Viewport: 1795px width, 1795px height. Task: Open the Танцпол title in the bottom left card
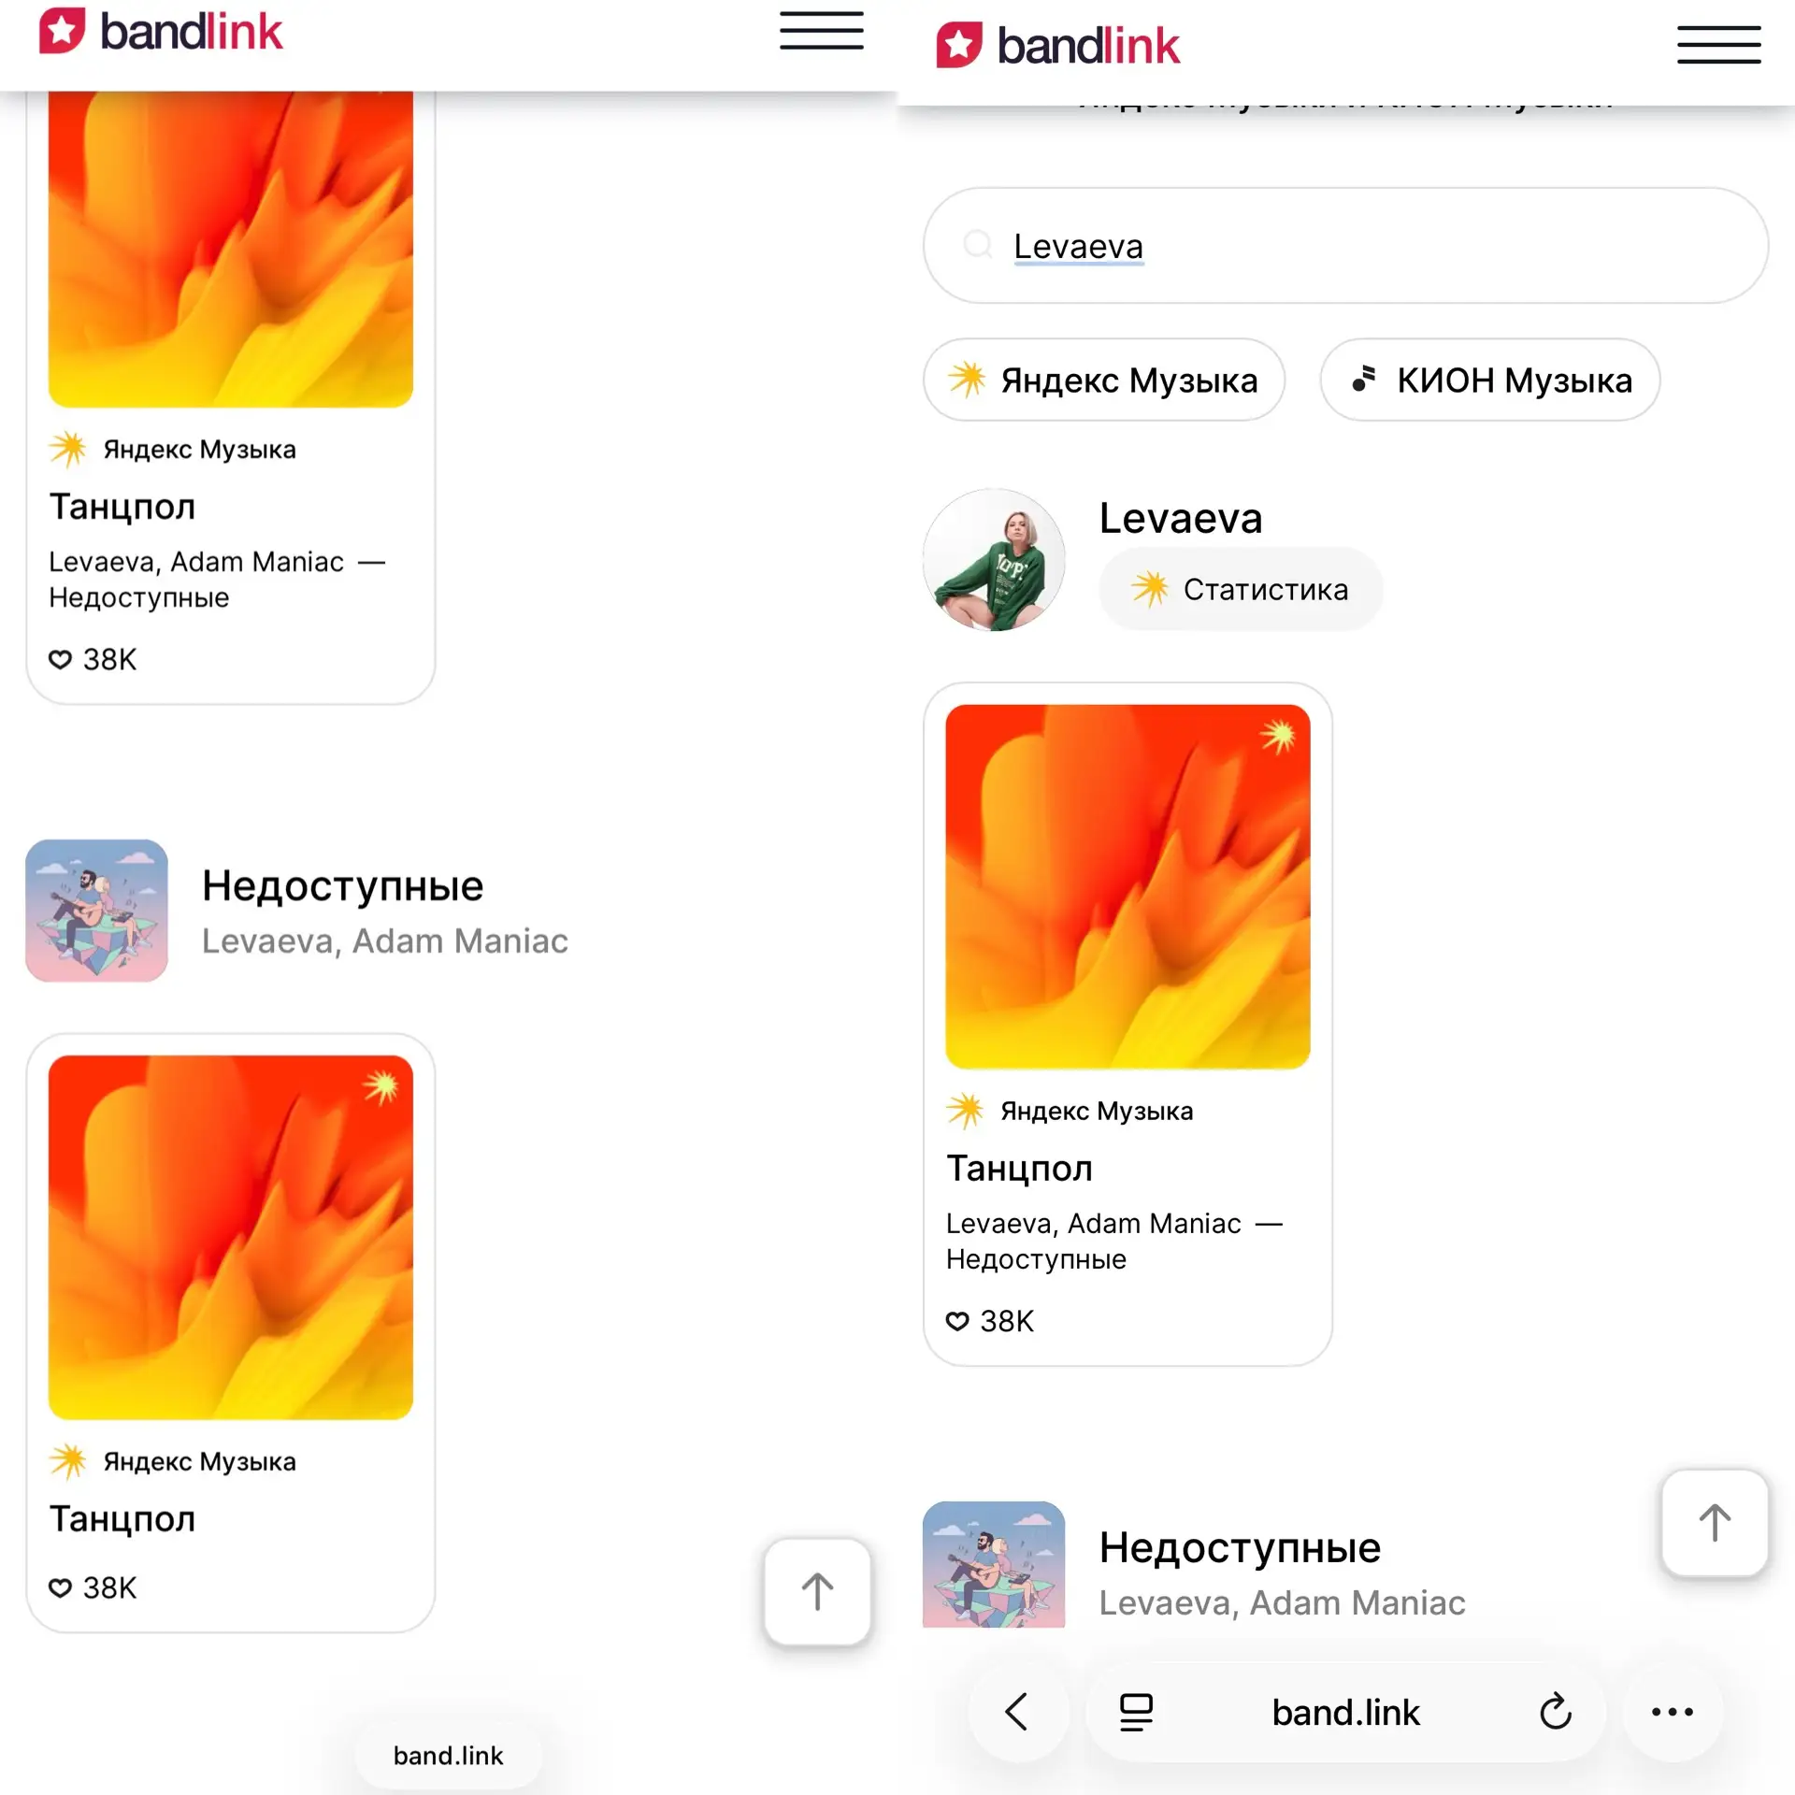[x=122, y=1518]
